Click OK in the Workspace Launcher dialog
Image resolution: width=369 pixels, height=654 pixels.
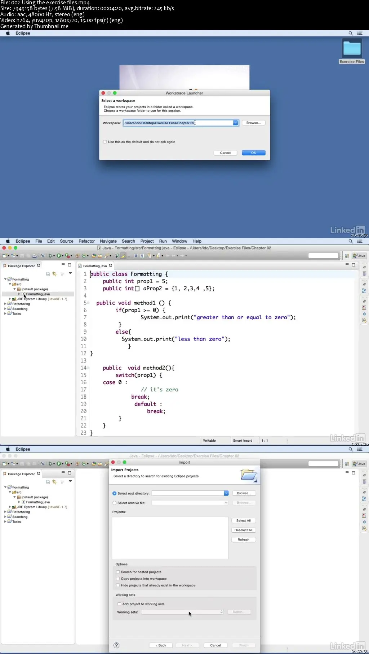click(253, 153)
